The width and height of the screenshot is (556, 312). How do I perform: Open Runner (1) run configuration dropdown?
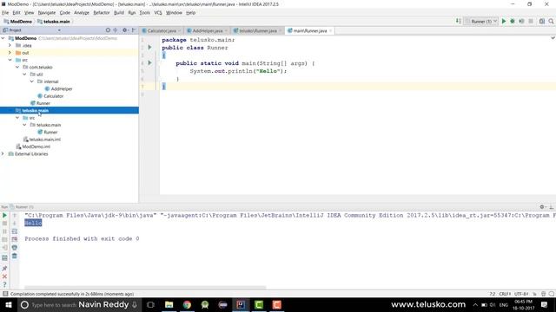[x=481, y=21]
